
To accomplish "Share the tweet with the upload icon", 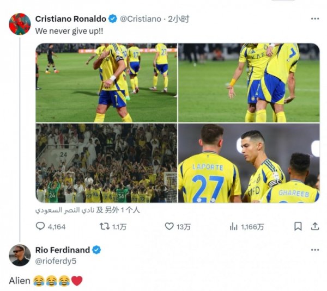I will click(315, 226).
